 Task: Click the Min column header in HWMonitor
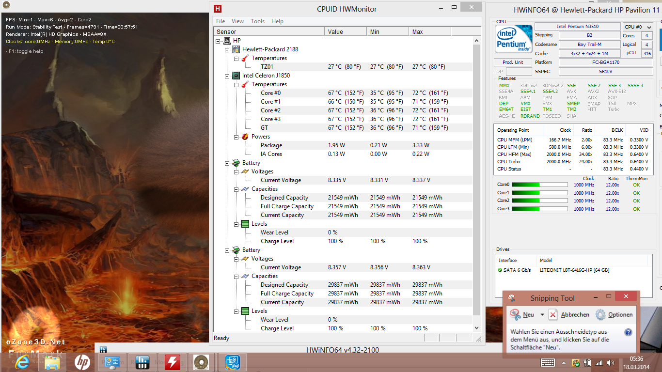point(388,31)
